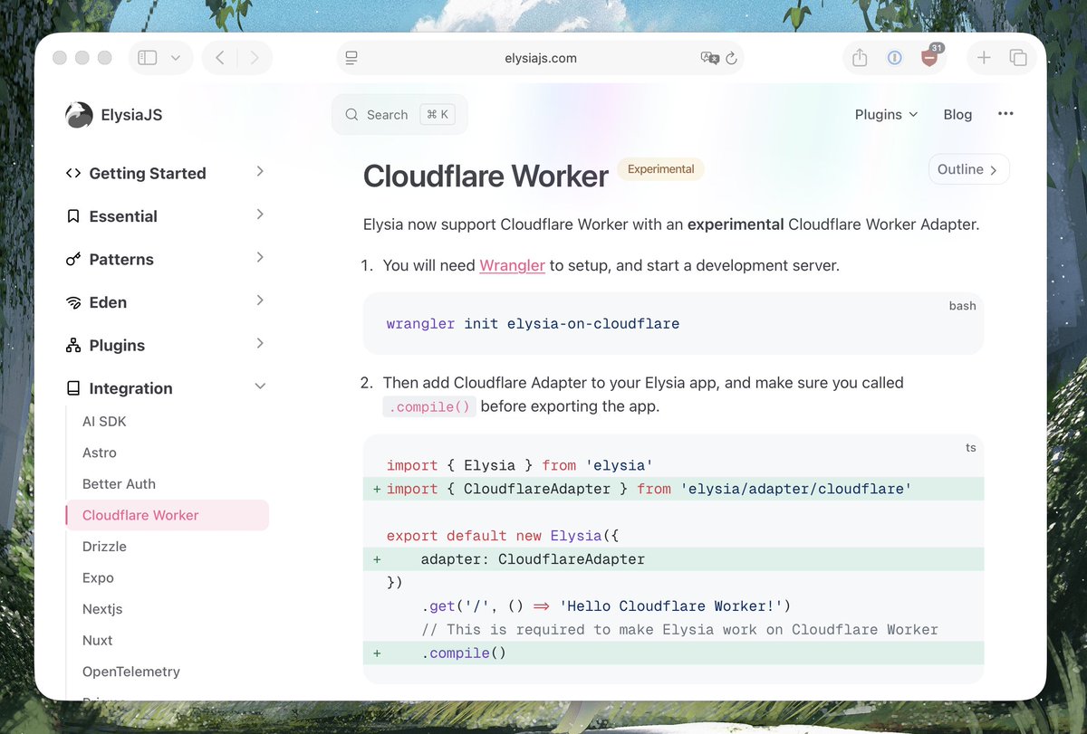
Task: Go forward with the forward arrow
Action: [255, 58]
